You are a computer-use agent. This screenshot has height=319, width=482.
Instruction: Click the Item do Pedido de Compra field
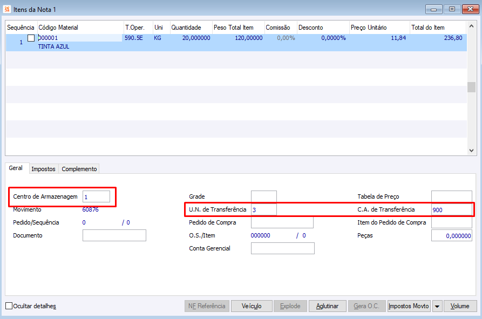tap(452, 222)
